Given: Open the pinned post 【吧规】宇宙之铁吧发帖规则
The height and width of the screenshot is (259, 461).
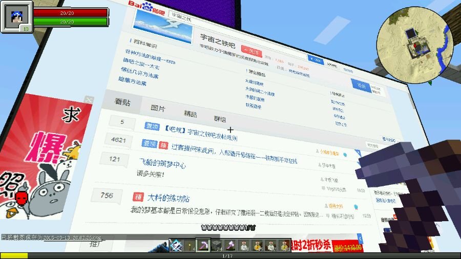Looking at the screenshot, I should click(201, 133).
